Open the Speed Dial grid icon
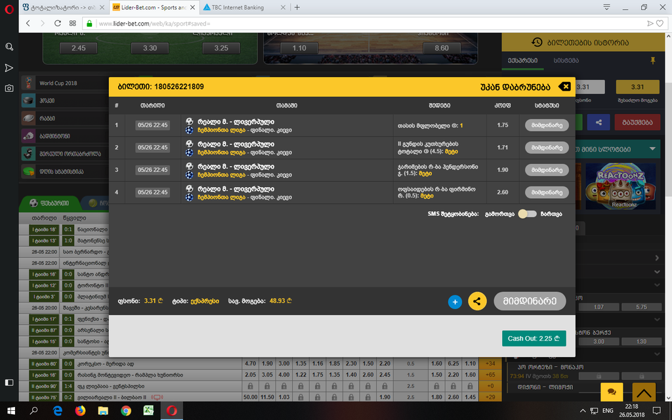672x420 pixels. pyautogui.click(x=72, y=23)
